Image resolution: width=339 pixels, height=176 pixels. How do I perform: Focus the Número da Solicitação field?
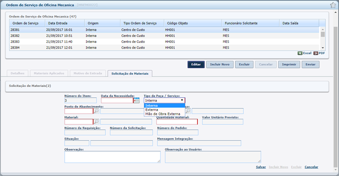tap(131, 132)
